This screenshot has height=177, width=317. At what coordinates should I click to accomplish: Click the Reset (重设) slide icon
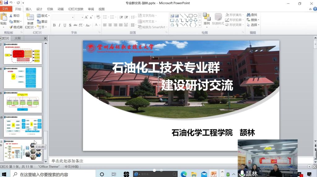click(39, 22)
